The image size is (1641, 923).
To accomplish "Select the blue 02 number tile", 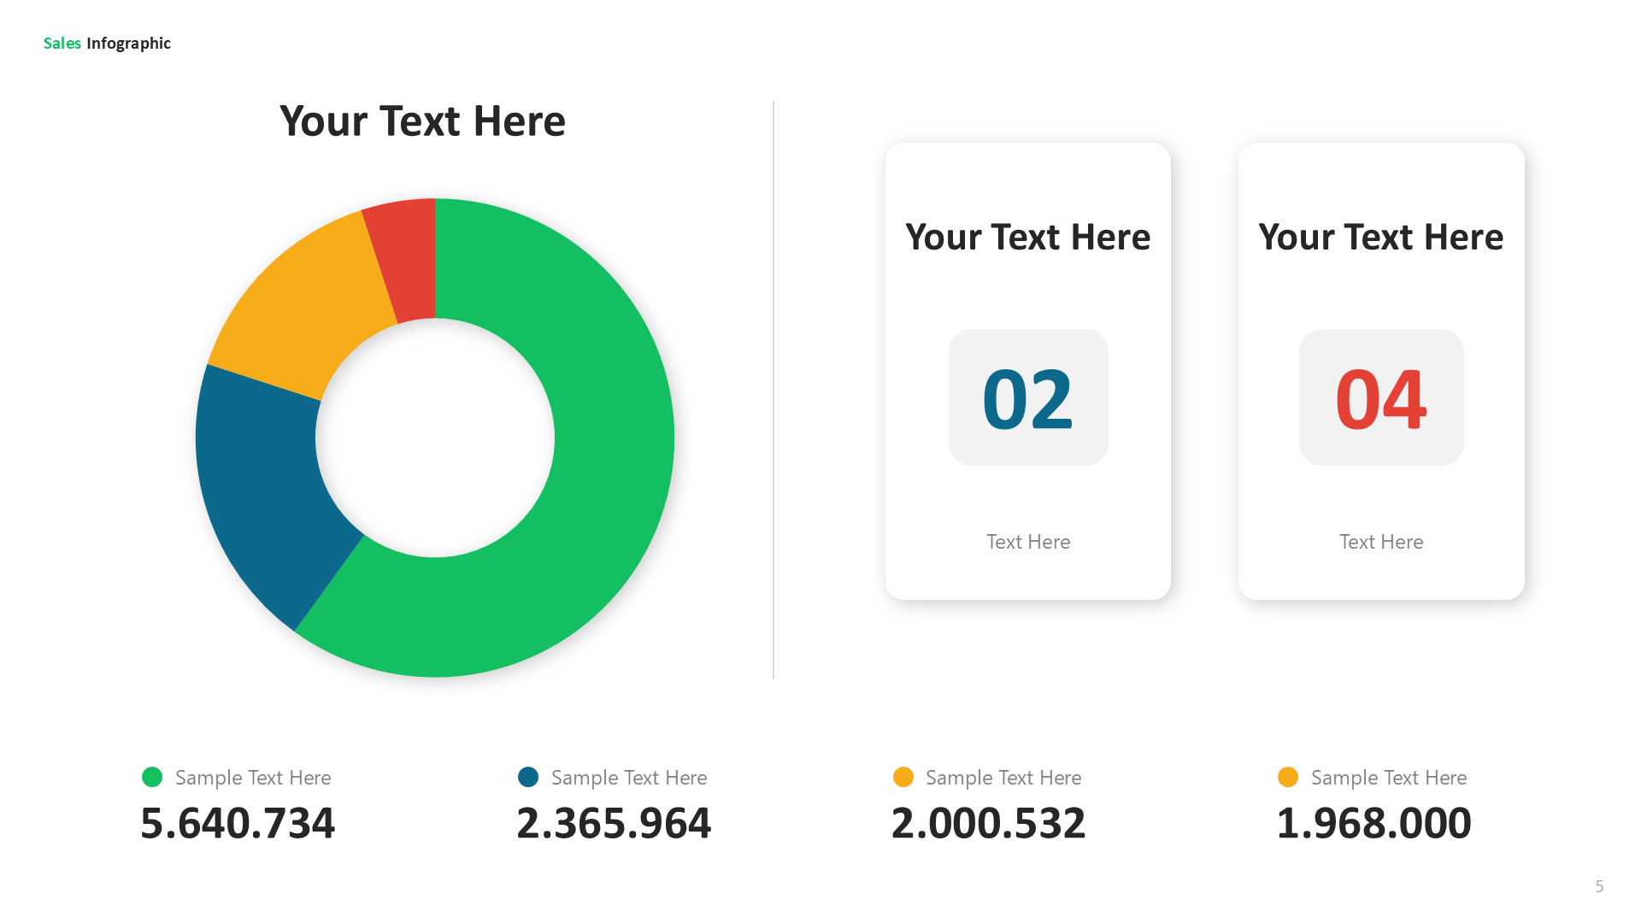I will pyautogui.click(x=1028, y=397).
